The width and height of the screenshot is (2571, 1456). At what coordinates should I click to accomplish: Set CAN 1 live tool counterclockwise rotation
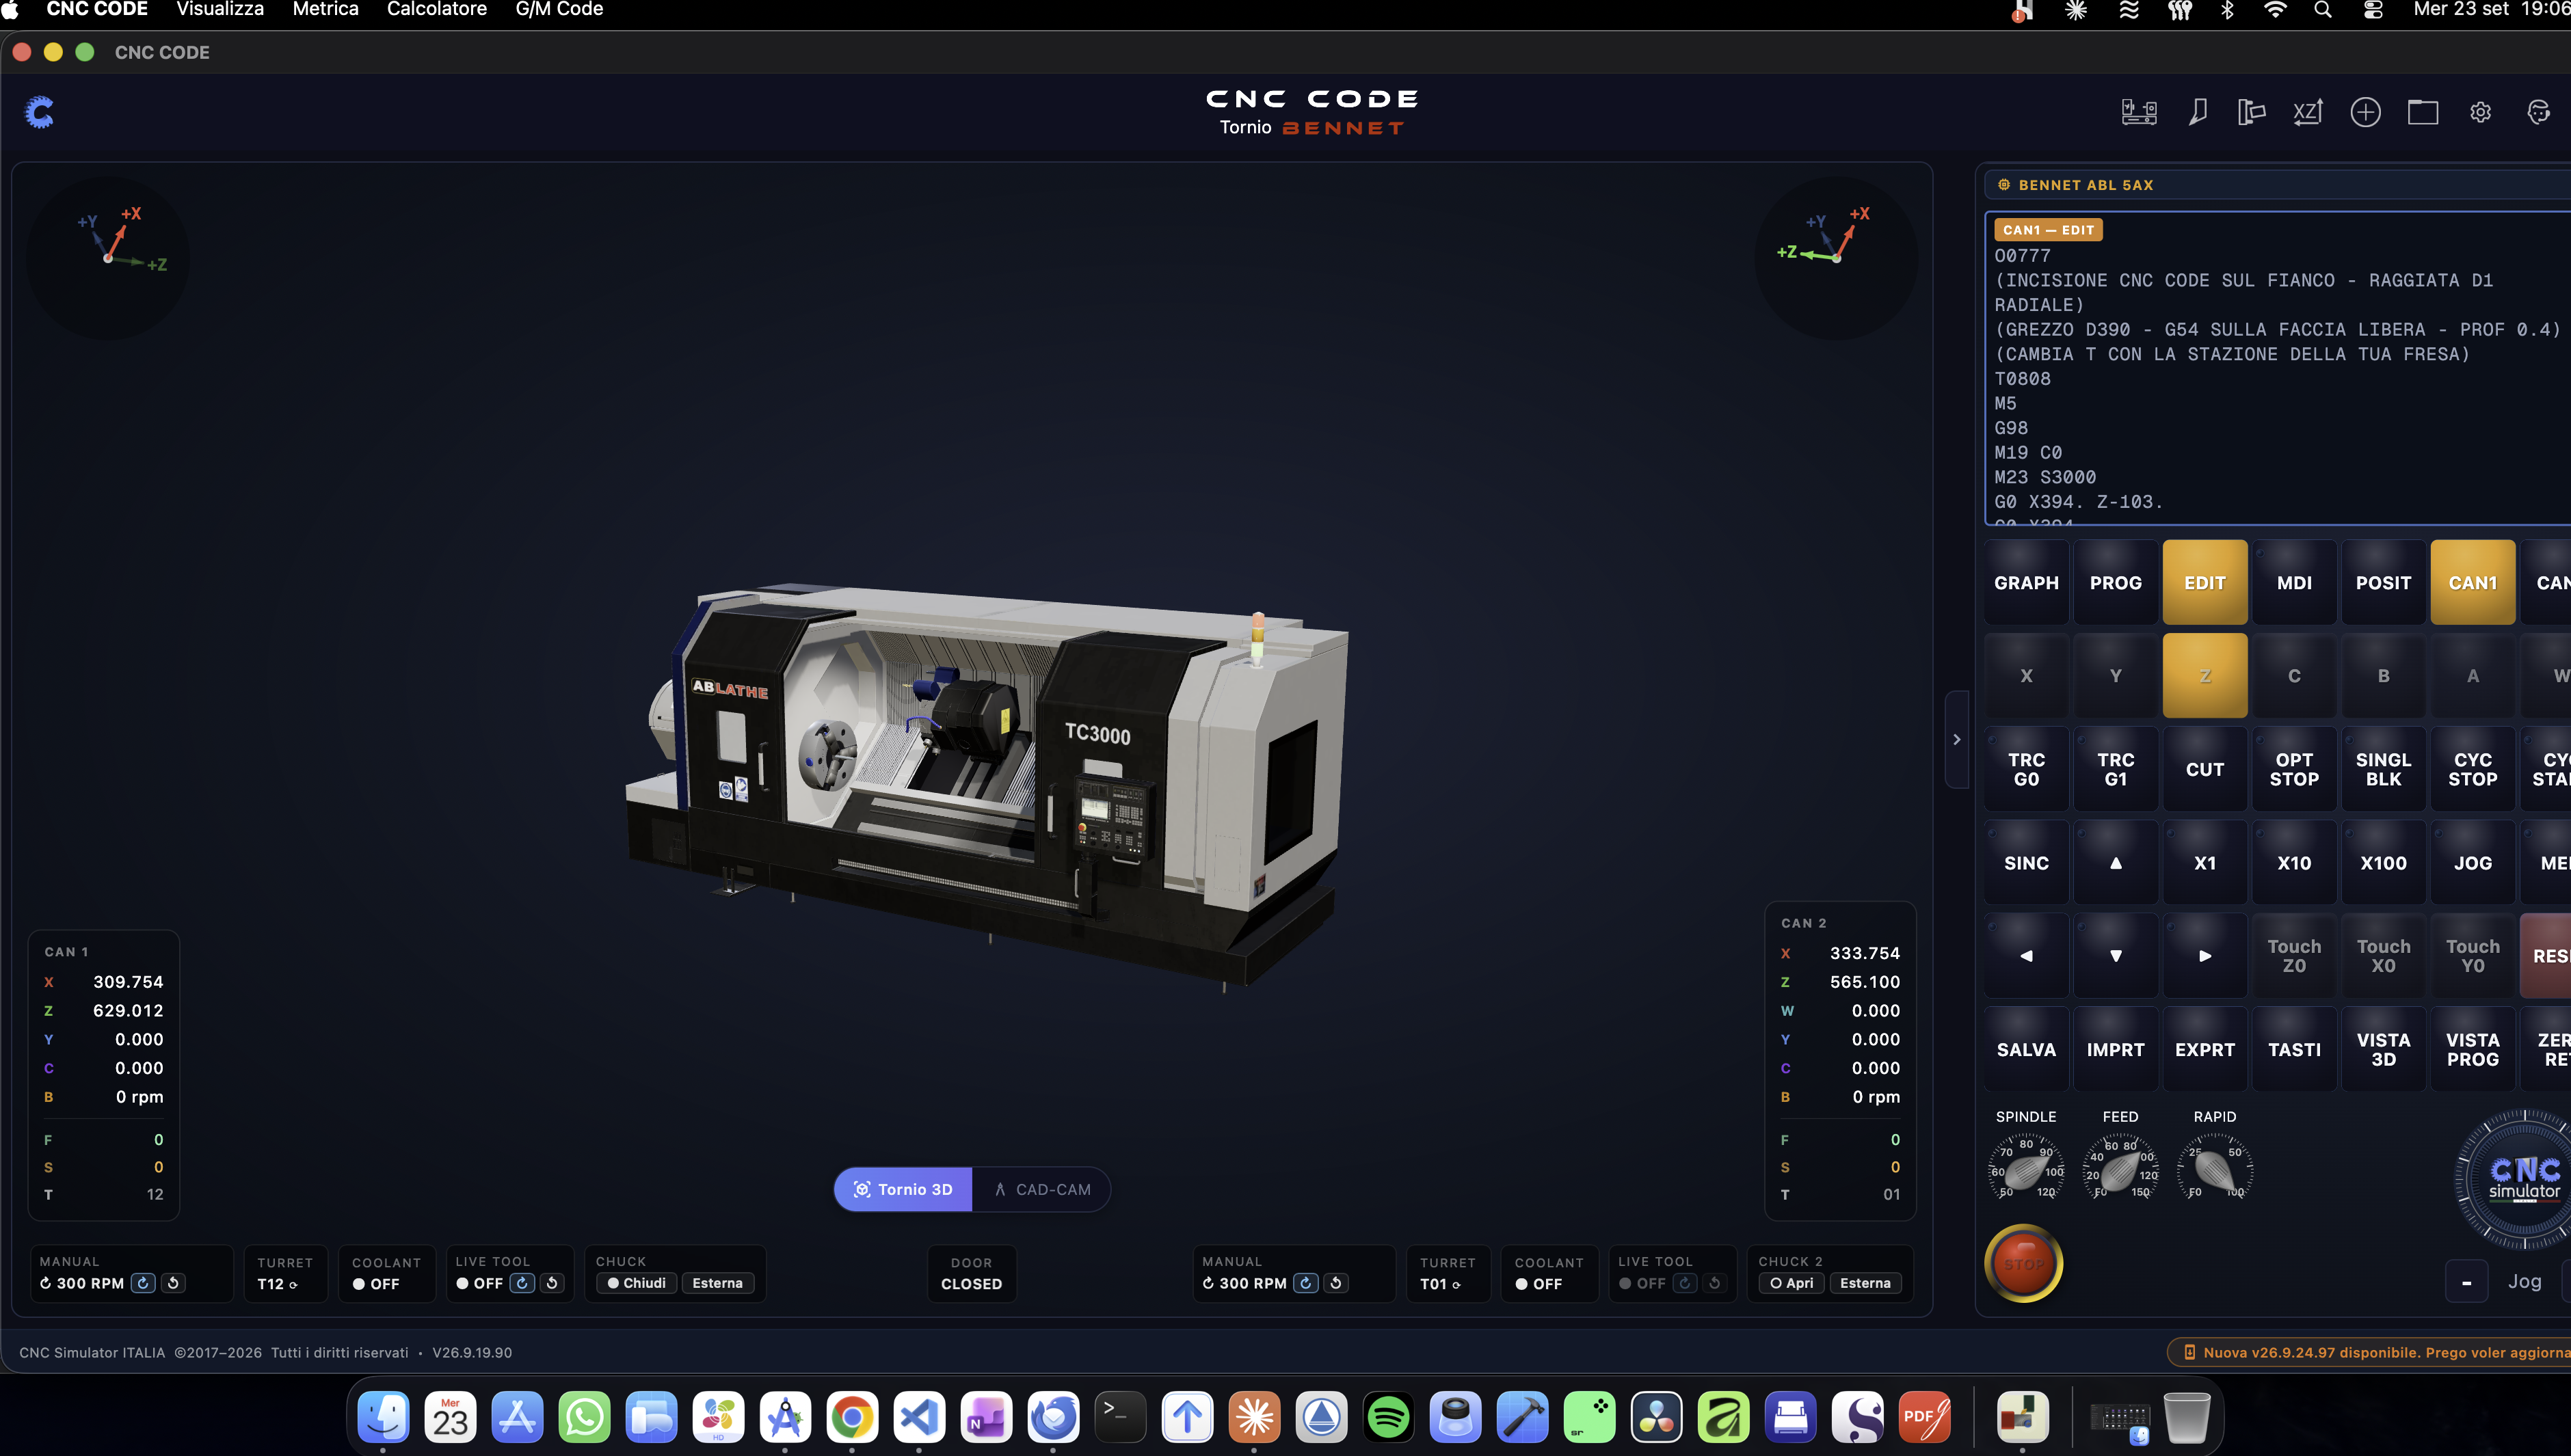[x=552, y=1283]
